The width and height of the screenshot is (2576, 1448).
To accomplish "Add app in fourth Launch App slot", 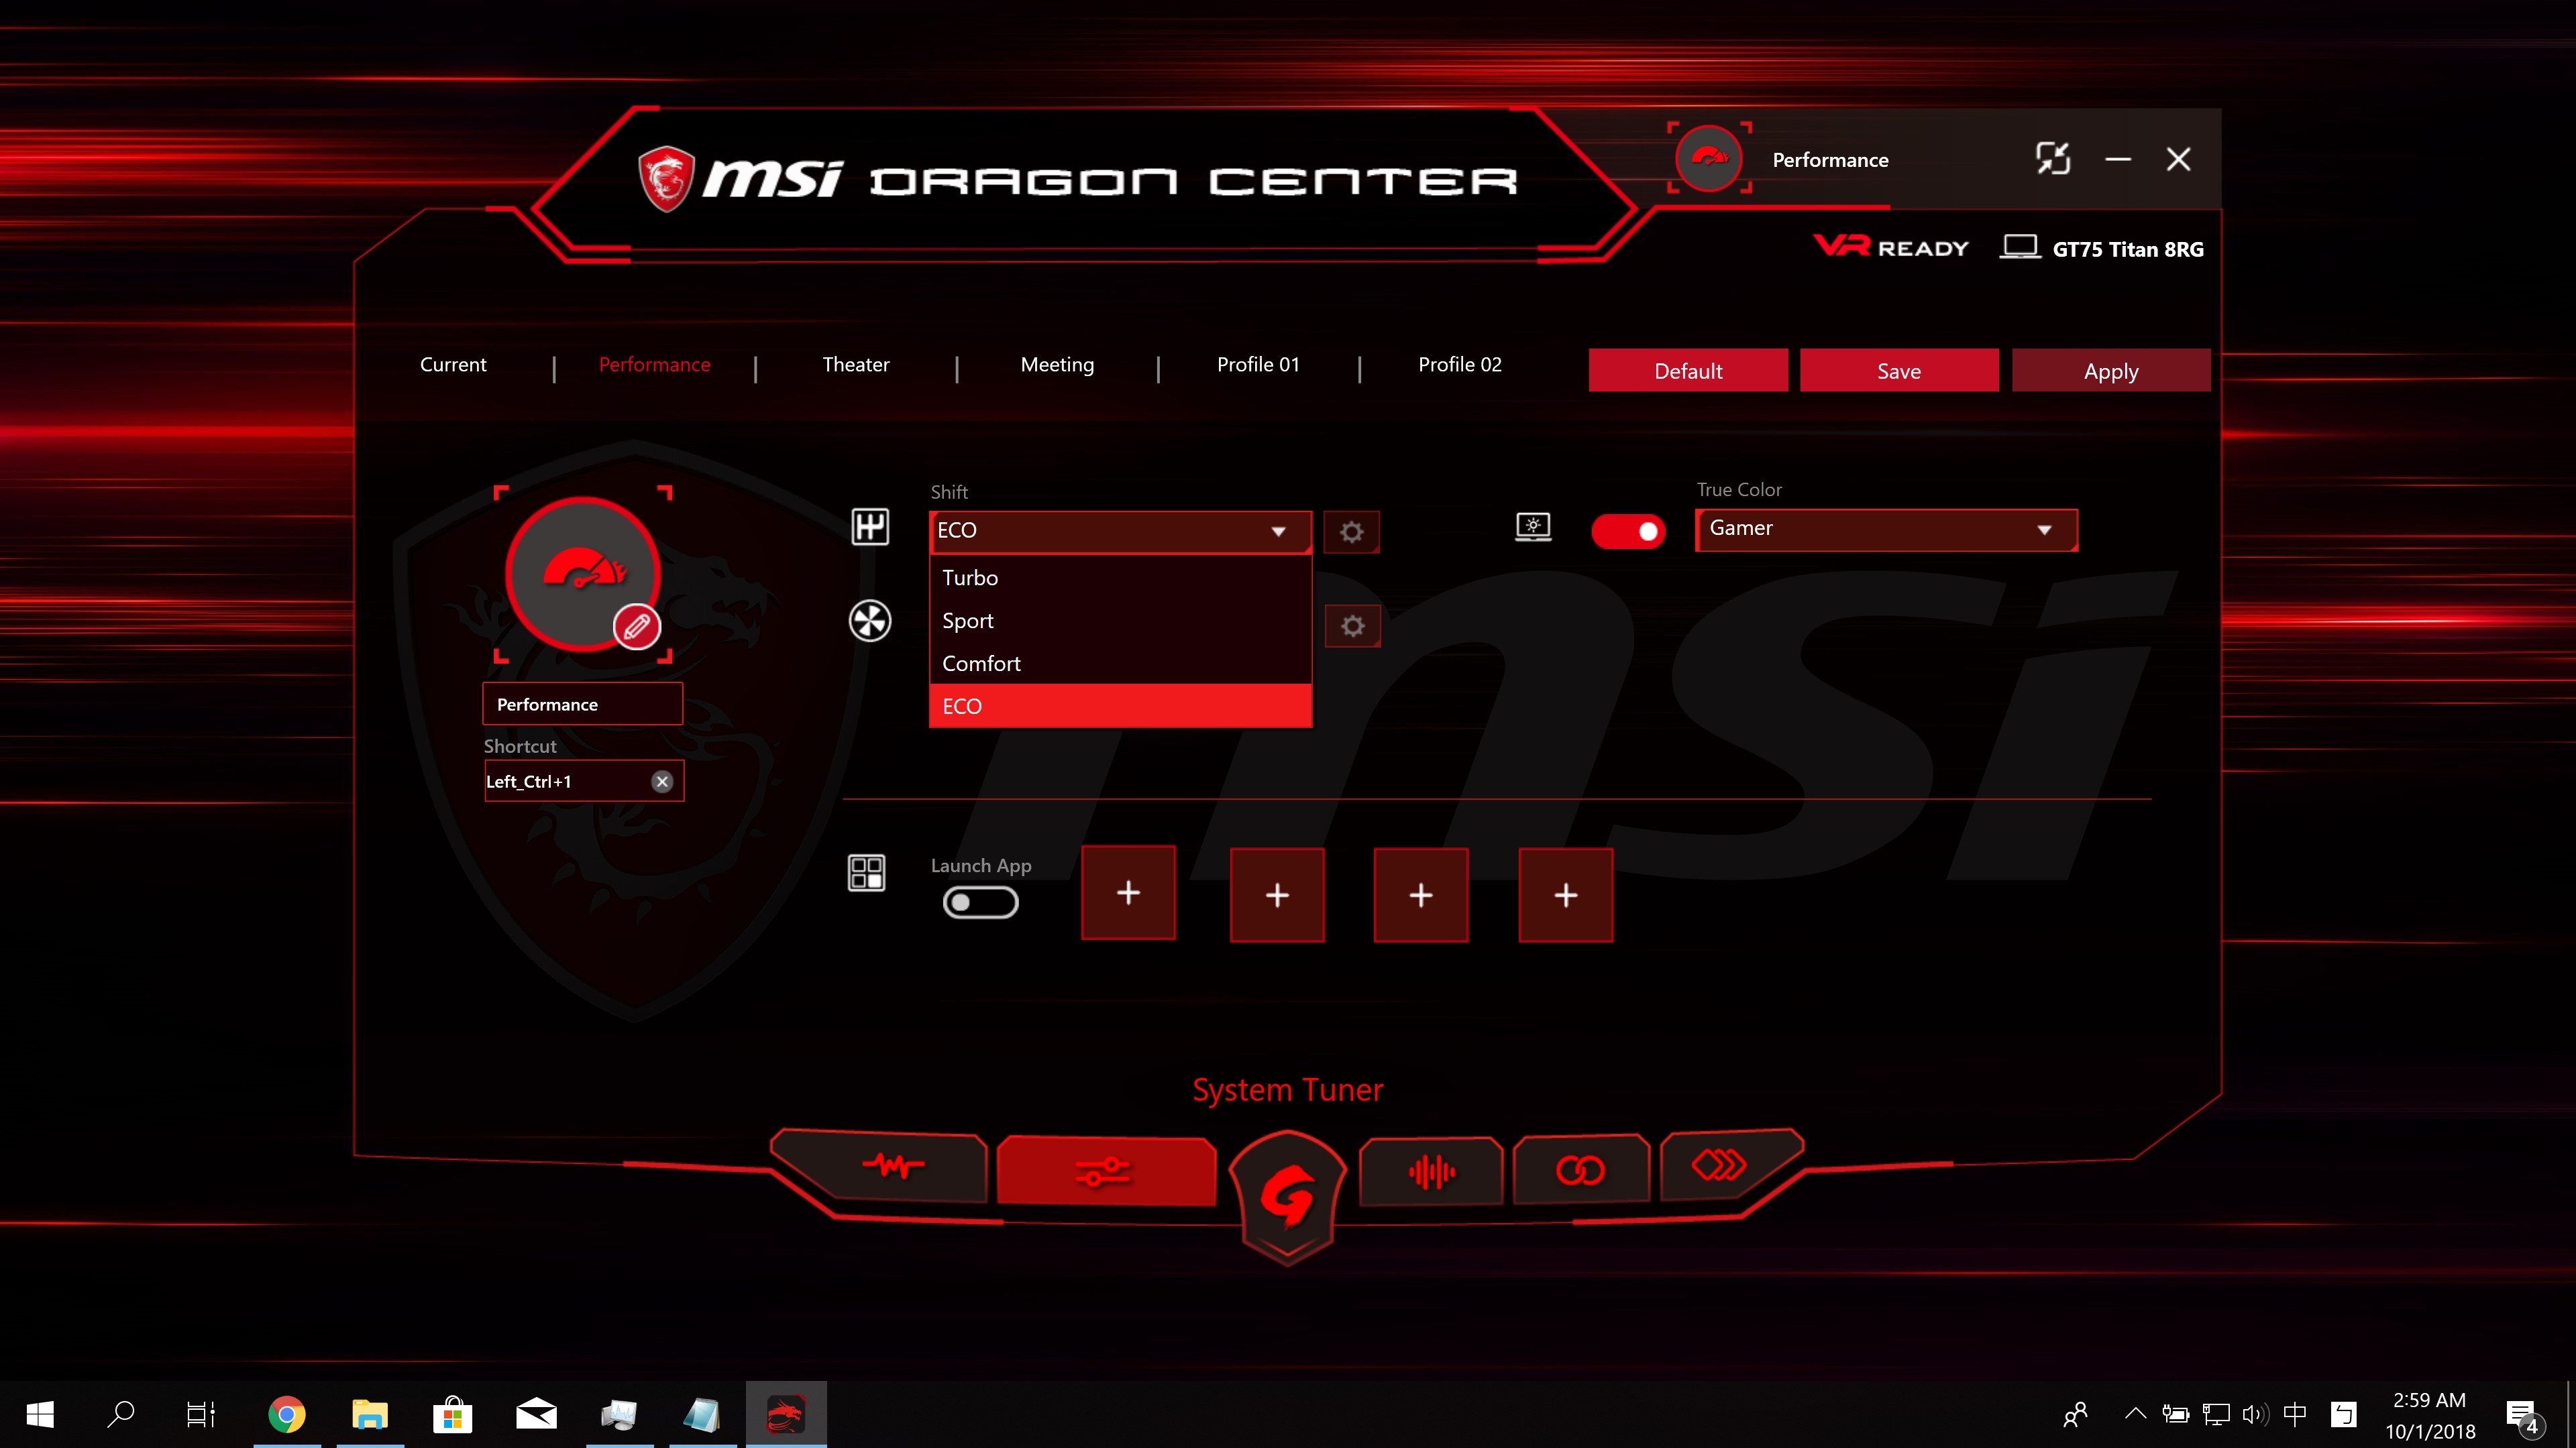I will (x=1566, y=894).
